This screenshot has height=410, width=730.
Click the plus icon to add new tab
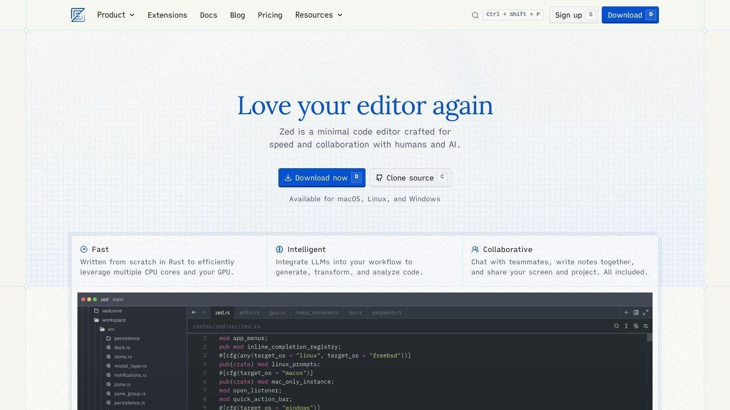pos(626,312)
